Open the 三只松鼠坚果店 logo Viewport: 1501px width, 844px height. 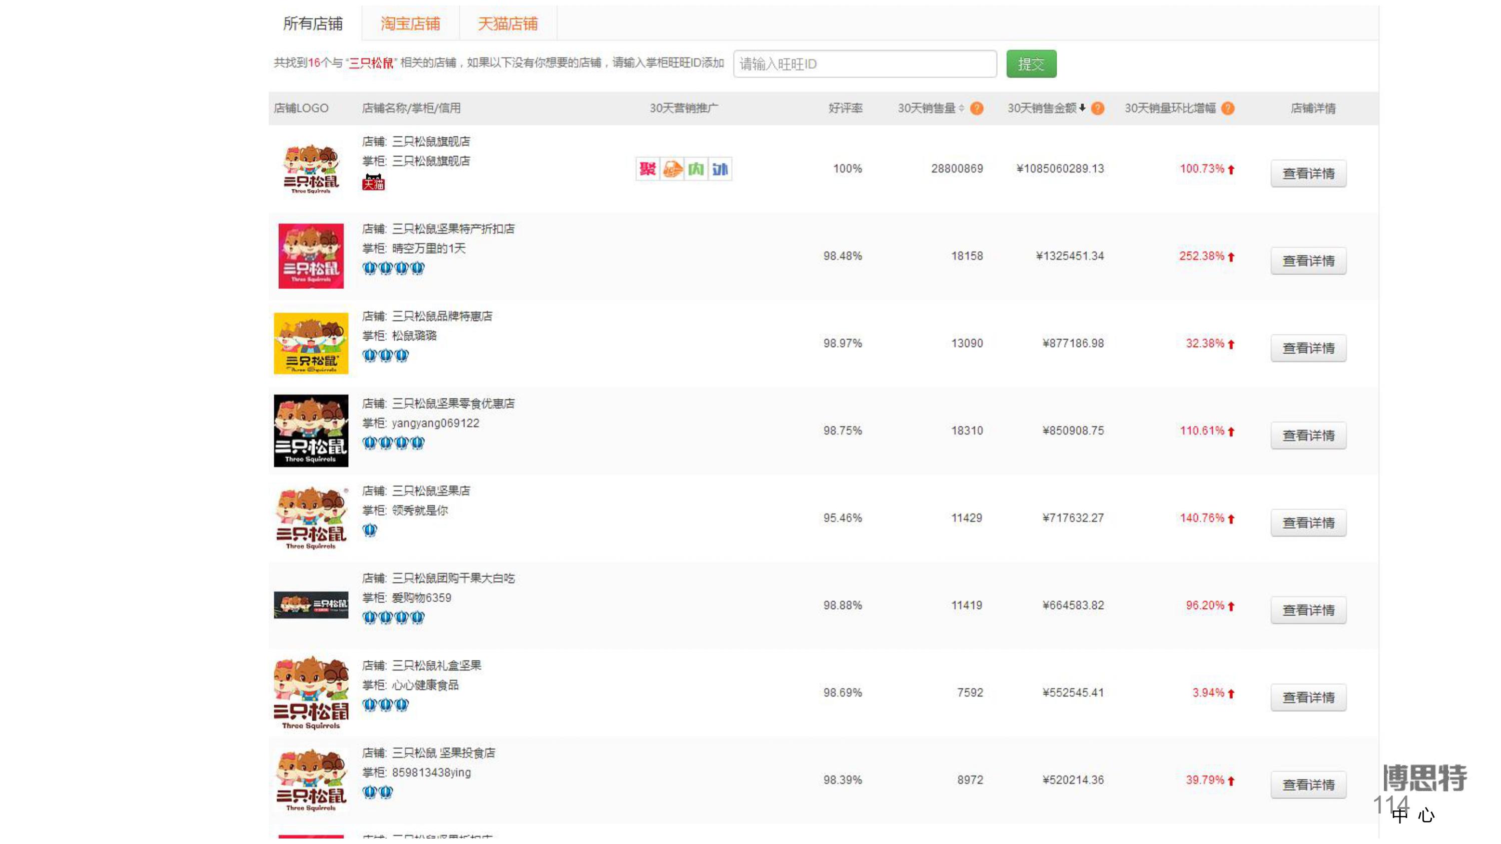[x=311, y=518]
